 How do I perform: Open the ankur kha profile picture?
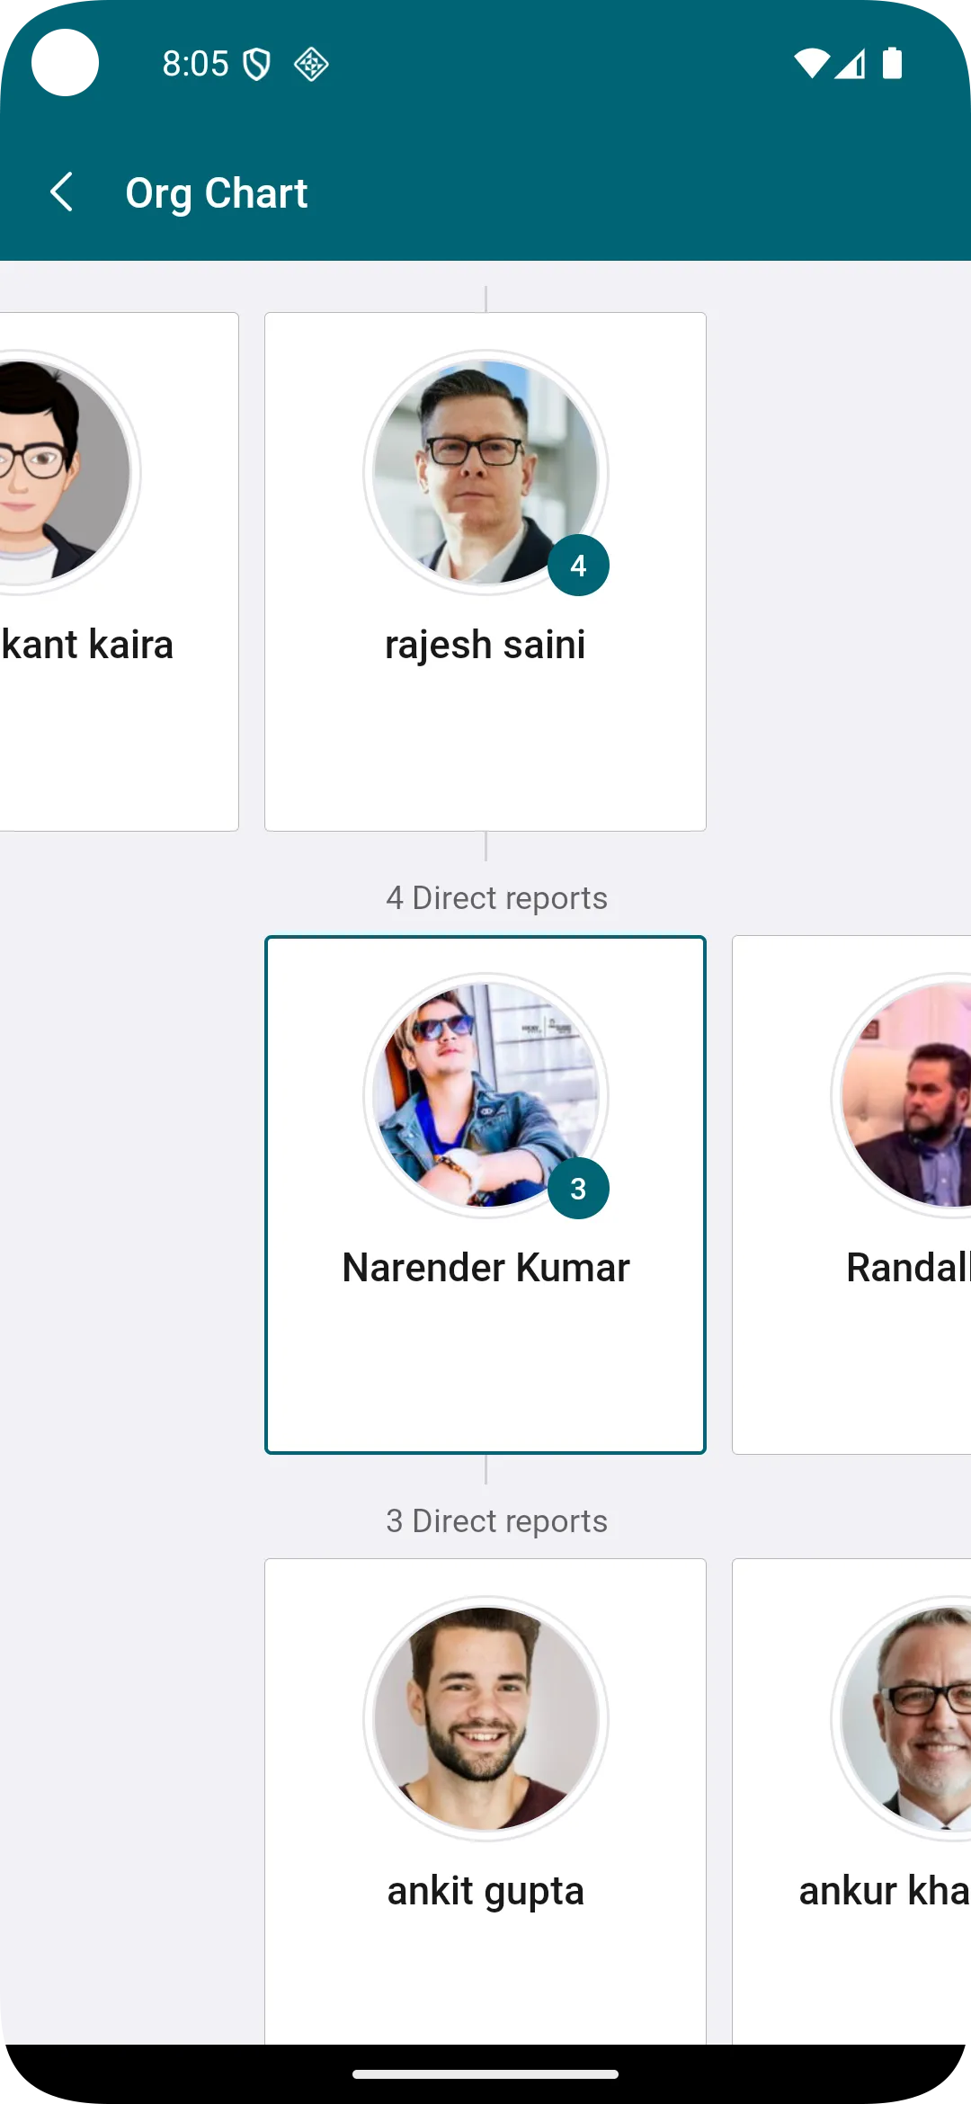[906, 1717]
